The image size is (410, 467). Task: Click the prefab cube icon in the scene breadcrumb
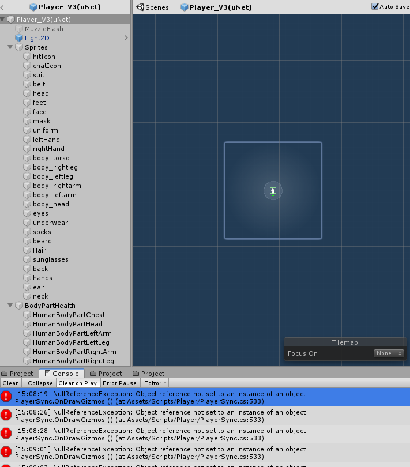click(x=185, y=7)
